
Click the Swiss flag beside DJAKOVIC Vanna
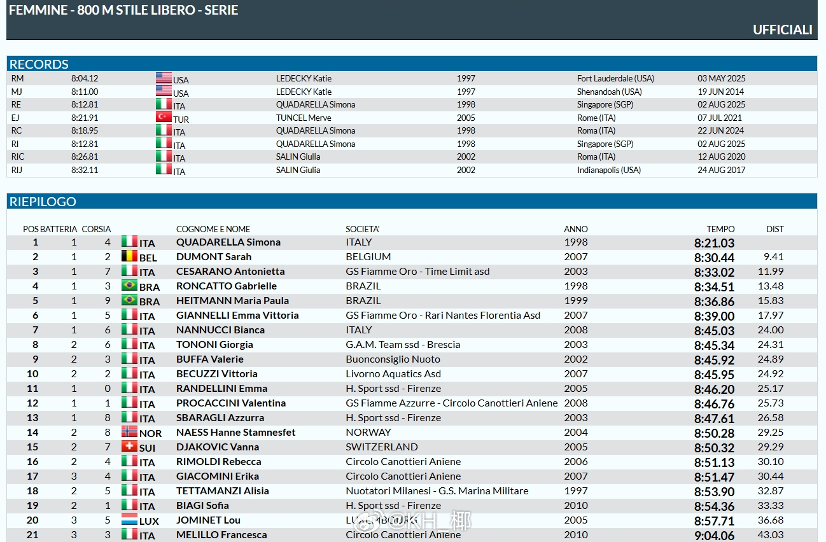[x=129, y=447]
